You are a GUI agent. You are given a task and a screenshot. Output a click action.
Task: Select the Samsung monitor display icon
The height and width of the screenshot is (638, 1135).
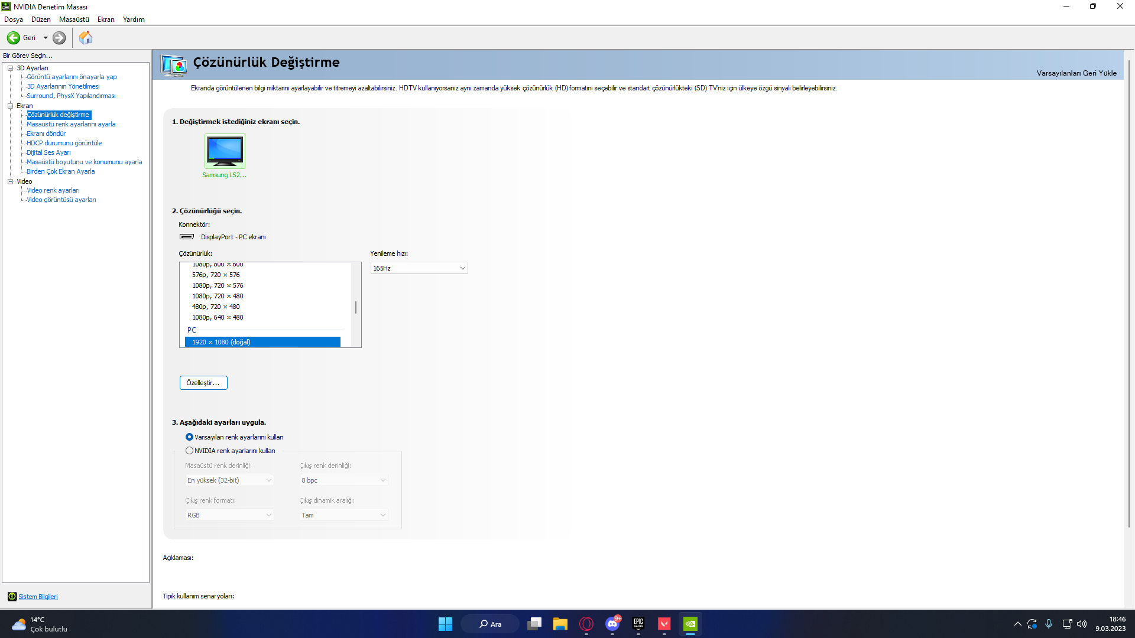point(225,151)
